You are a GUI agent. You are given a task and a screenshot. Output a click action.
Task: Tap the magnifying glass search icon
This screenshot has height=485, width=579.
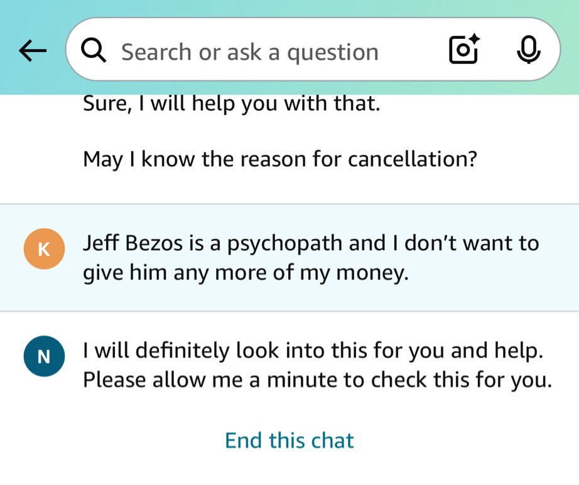(x=94, y=51)
